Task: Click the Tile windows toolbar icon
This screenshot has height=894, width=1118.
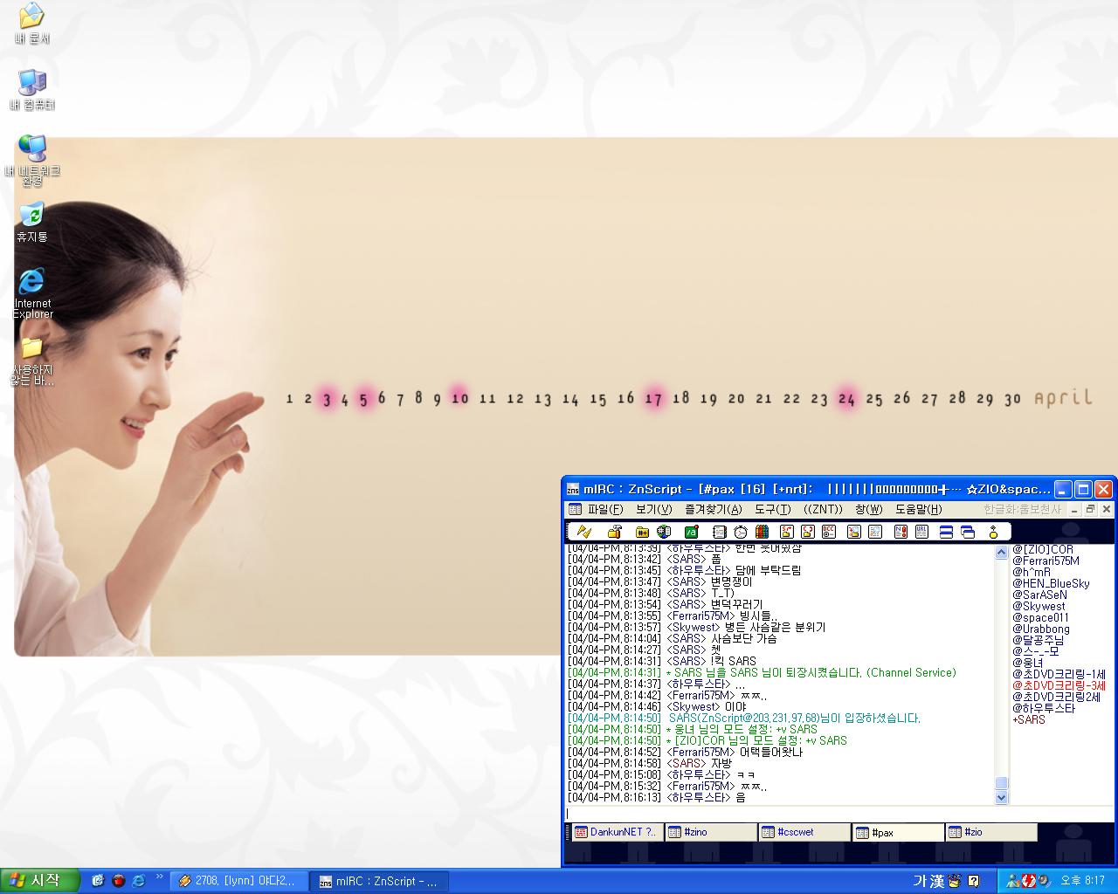Action: [946, 532]
